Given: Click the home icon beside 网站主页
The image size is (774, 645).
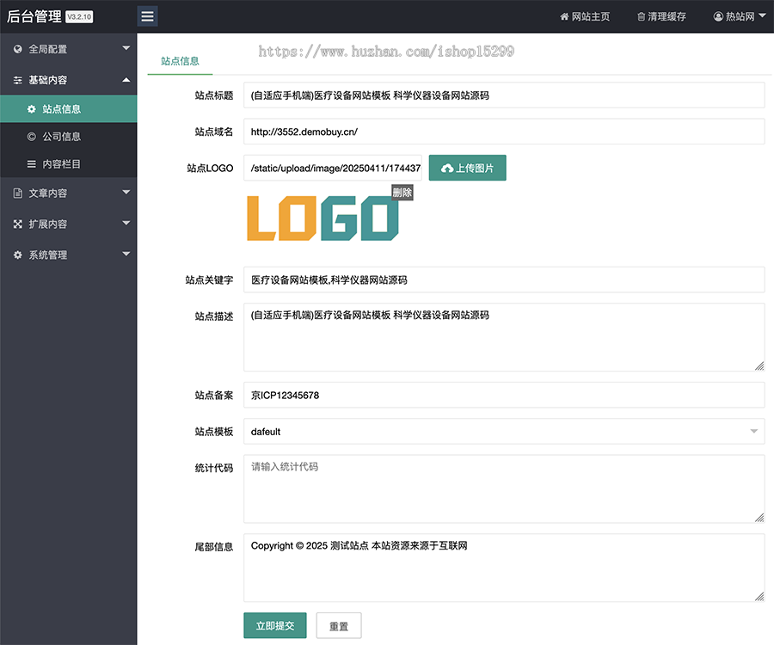Looking at the screenshot, I should coord(564,17).
